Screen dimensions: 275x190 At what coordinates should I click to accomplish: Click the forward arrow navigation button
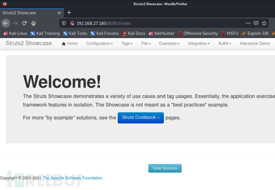click(15, 23)
